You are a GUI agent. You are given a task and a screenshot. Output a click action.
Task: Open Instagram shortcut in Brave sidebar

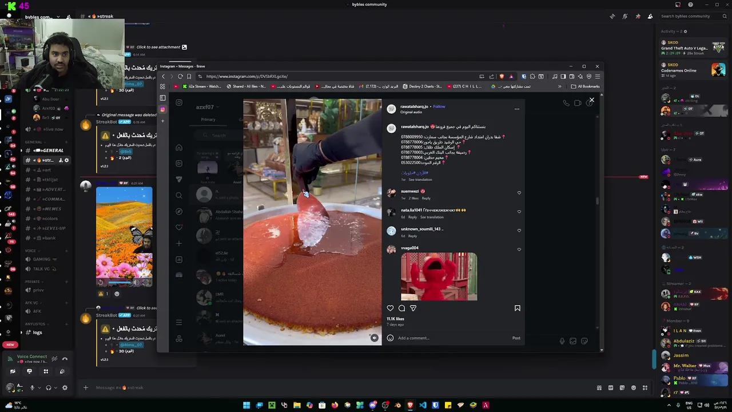pyautogui.click(x=162, y=109)
